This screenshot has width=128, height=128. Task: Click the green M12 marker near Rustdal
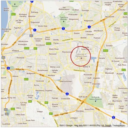[123, 70]
